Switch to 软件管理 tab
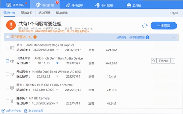The height and width of the screenshot is (114, 183). (104, 5)
